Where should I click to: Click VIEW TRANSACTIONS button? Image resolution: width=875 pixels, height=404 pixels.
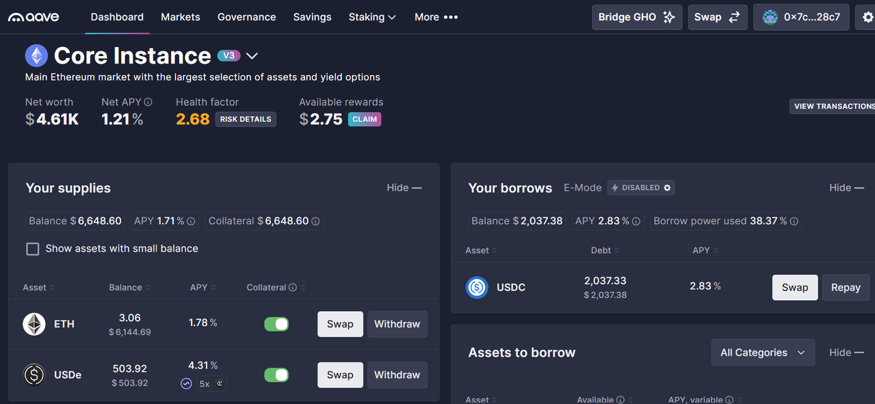click(x=833, y=106)
